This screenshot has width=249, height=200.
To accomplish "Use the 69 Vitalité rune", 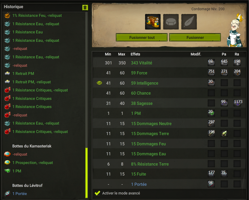I will pyautogui.click(x=211, y=63).
